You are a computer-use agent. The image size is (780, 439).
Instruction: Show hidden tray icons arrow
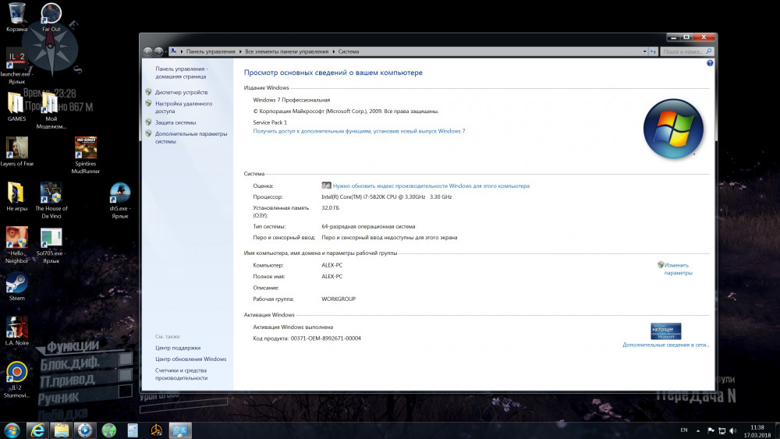700,430
